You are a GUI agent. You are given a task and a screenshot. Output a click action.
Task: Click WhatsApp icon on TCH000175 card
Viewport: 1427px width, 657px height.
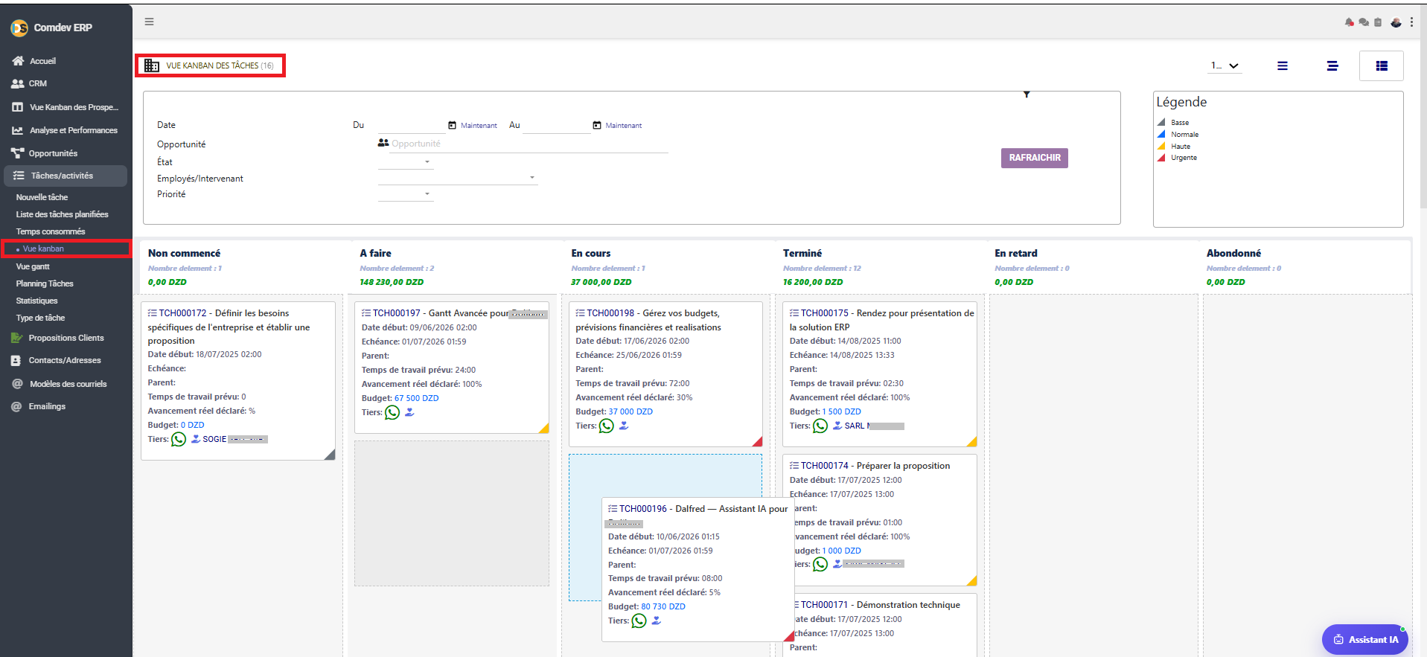(820, 426)
